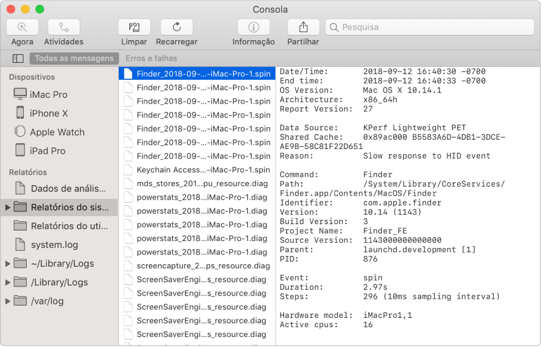Toggle the sidebar visibility icon
This screenshot has width=542, height=347.
[18, 58]
